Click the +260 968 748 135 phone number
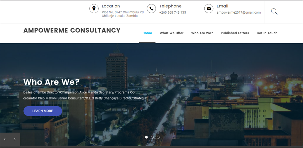303x148 pixels. coord(173,12)
